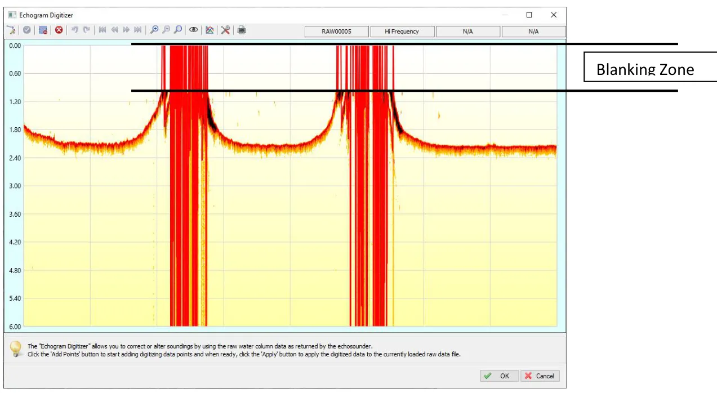
Task: Open the echogram chart color icon
Action: pyautogui.click(x=210, y=30)
